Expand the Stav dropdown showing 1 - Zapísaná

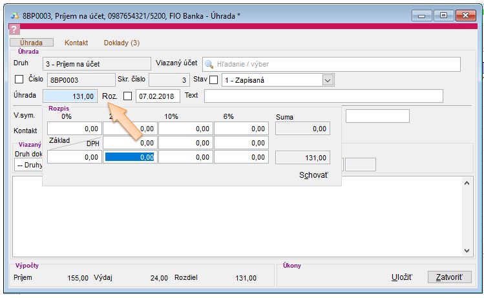[327, 80]
